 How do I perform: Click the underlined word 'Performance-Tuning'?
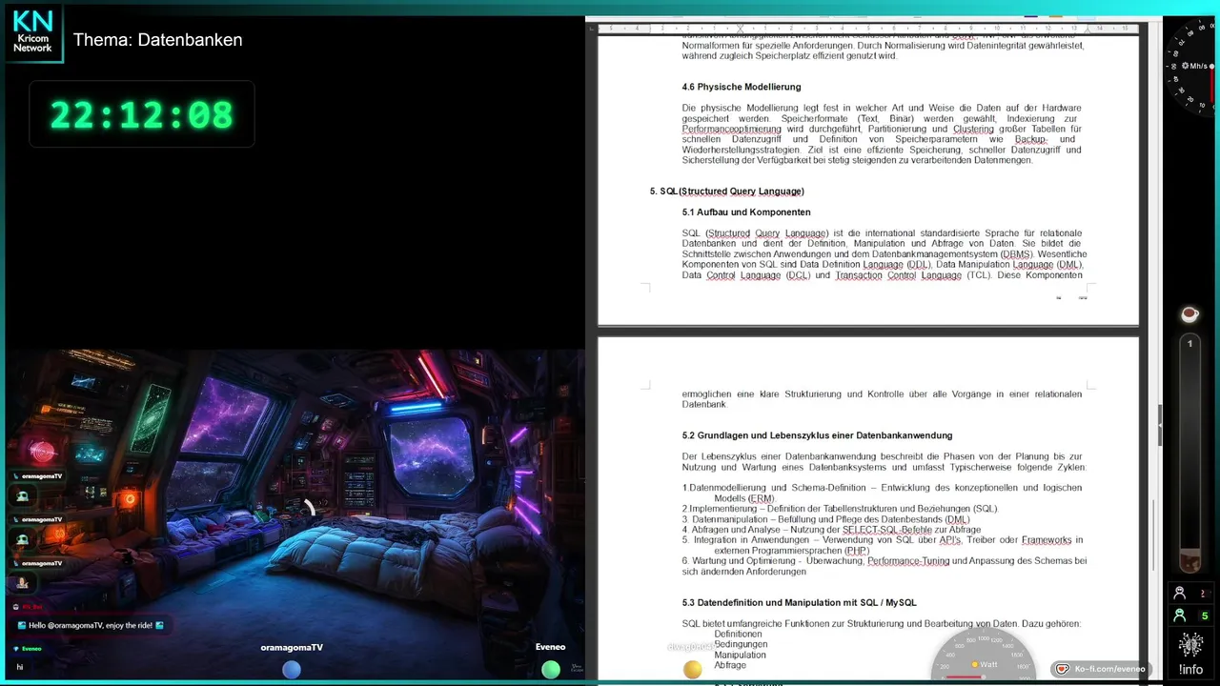908,561
